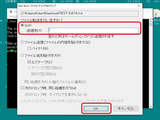Image resolution: width=160 pixels, height=120 pixels.
Task: Click the Tera Term window icon behind dialog
Action: tap(11, 12)
